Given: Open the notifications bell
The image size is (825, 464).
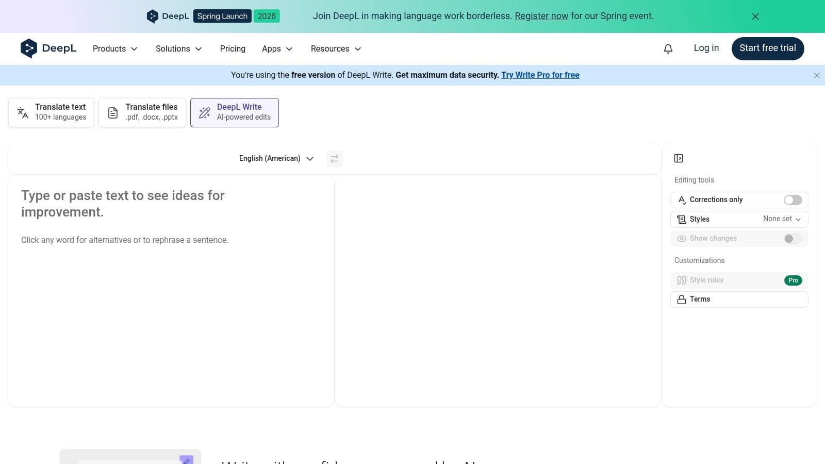Looking at the screenshot, I should pos(668,48).
